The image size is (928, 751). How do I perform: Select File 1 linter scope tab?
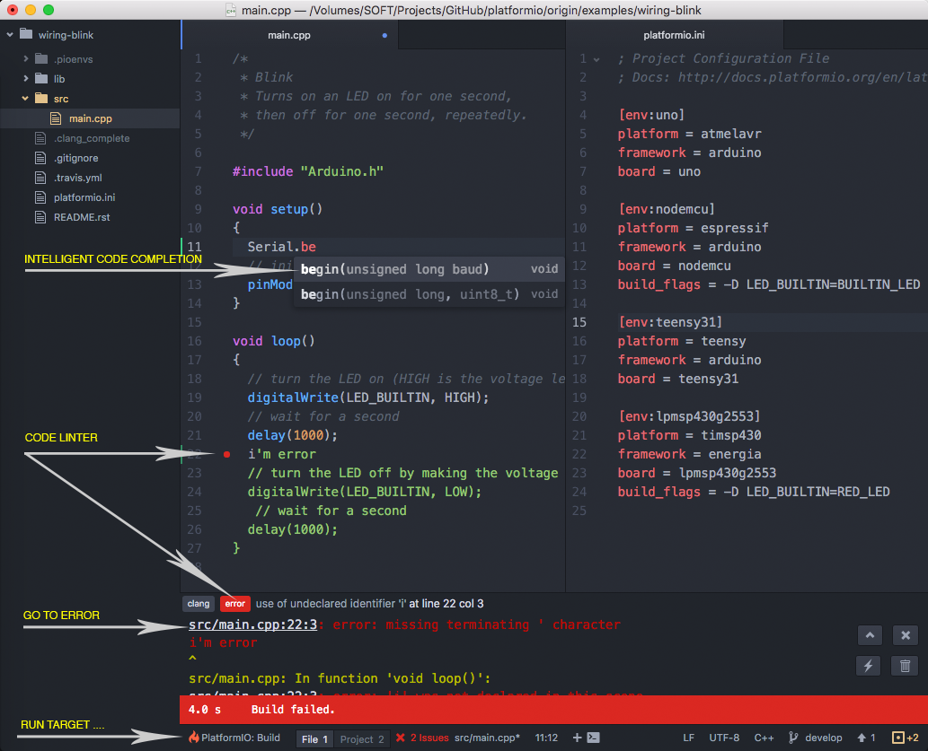pyautogui.click(x=314, y=739)
